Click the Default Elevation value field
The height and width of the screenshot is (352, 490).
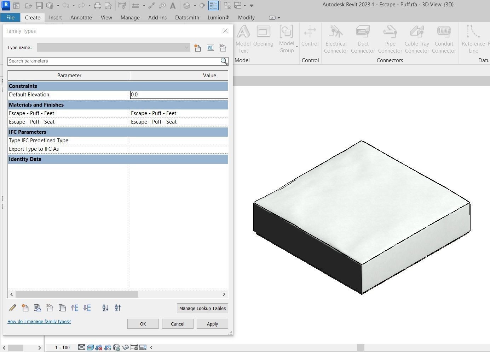[x=179, y=95]
